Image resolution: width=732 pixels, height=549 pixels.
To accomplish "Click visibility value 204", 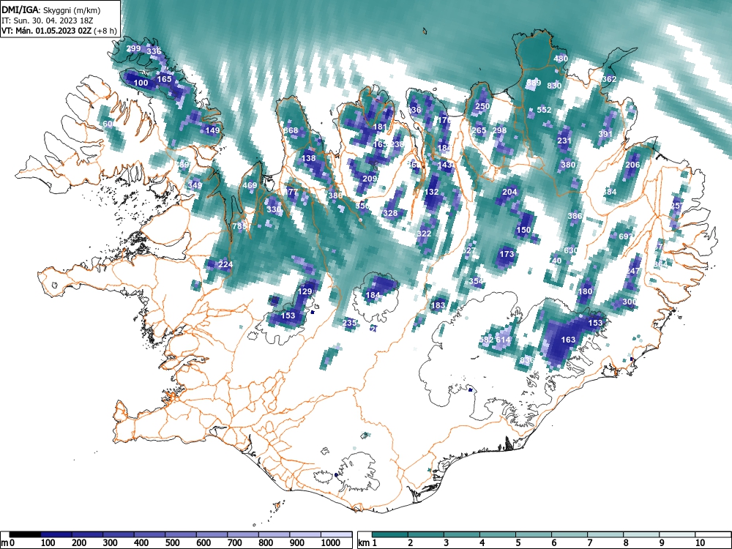I will (x=509, y=192).
